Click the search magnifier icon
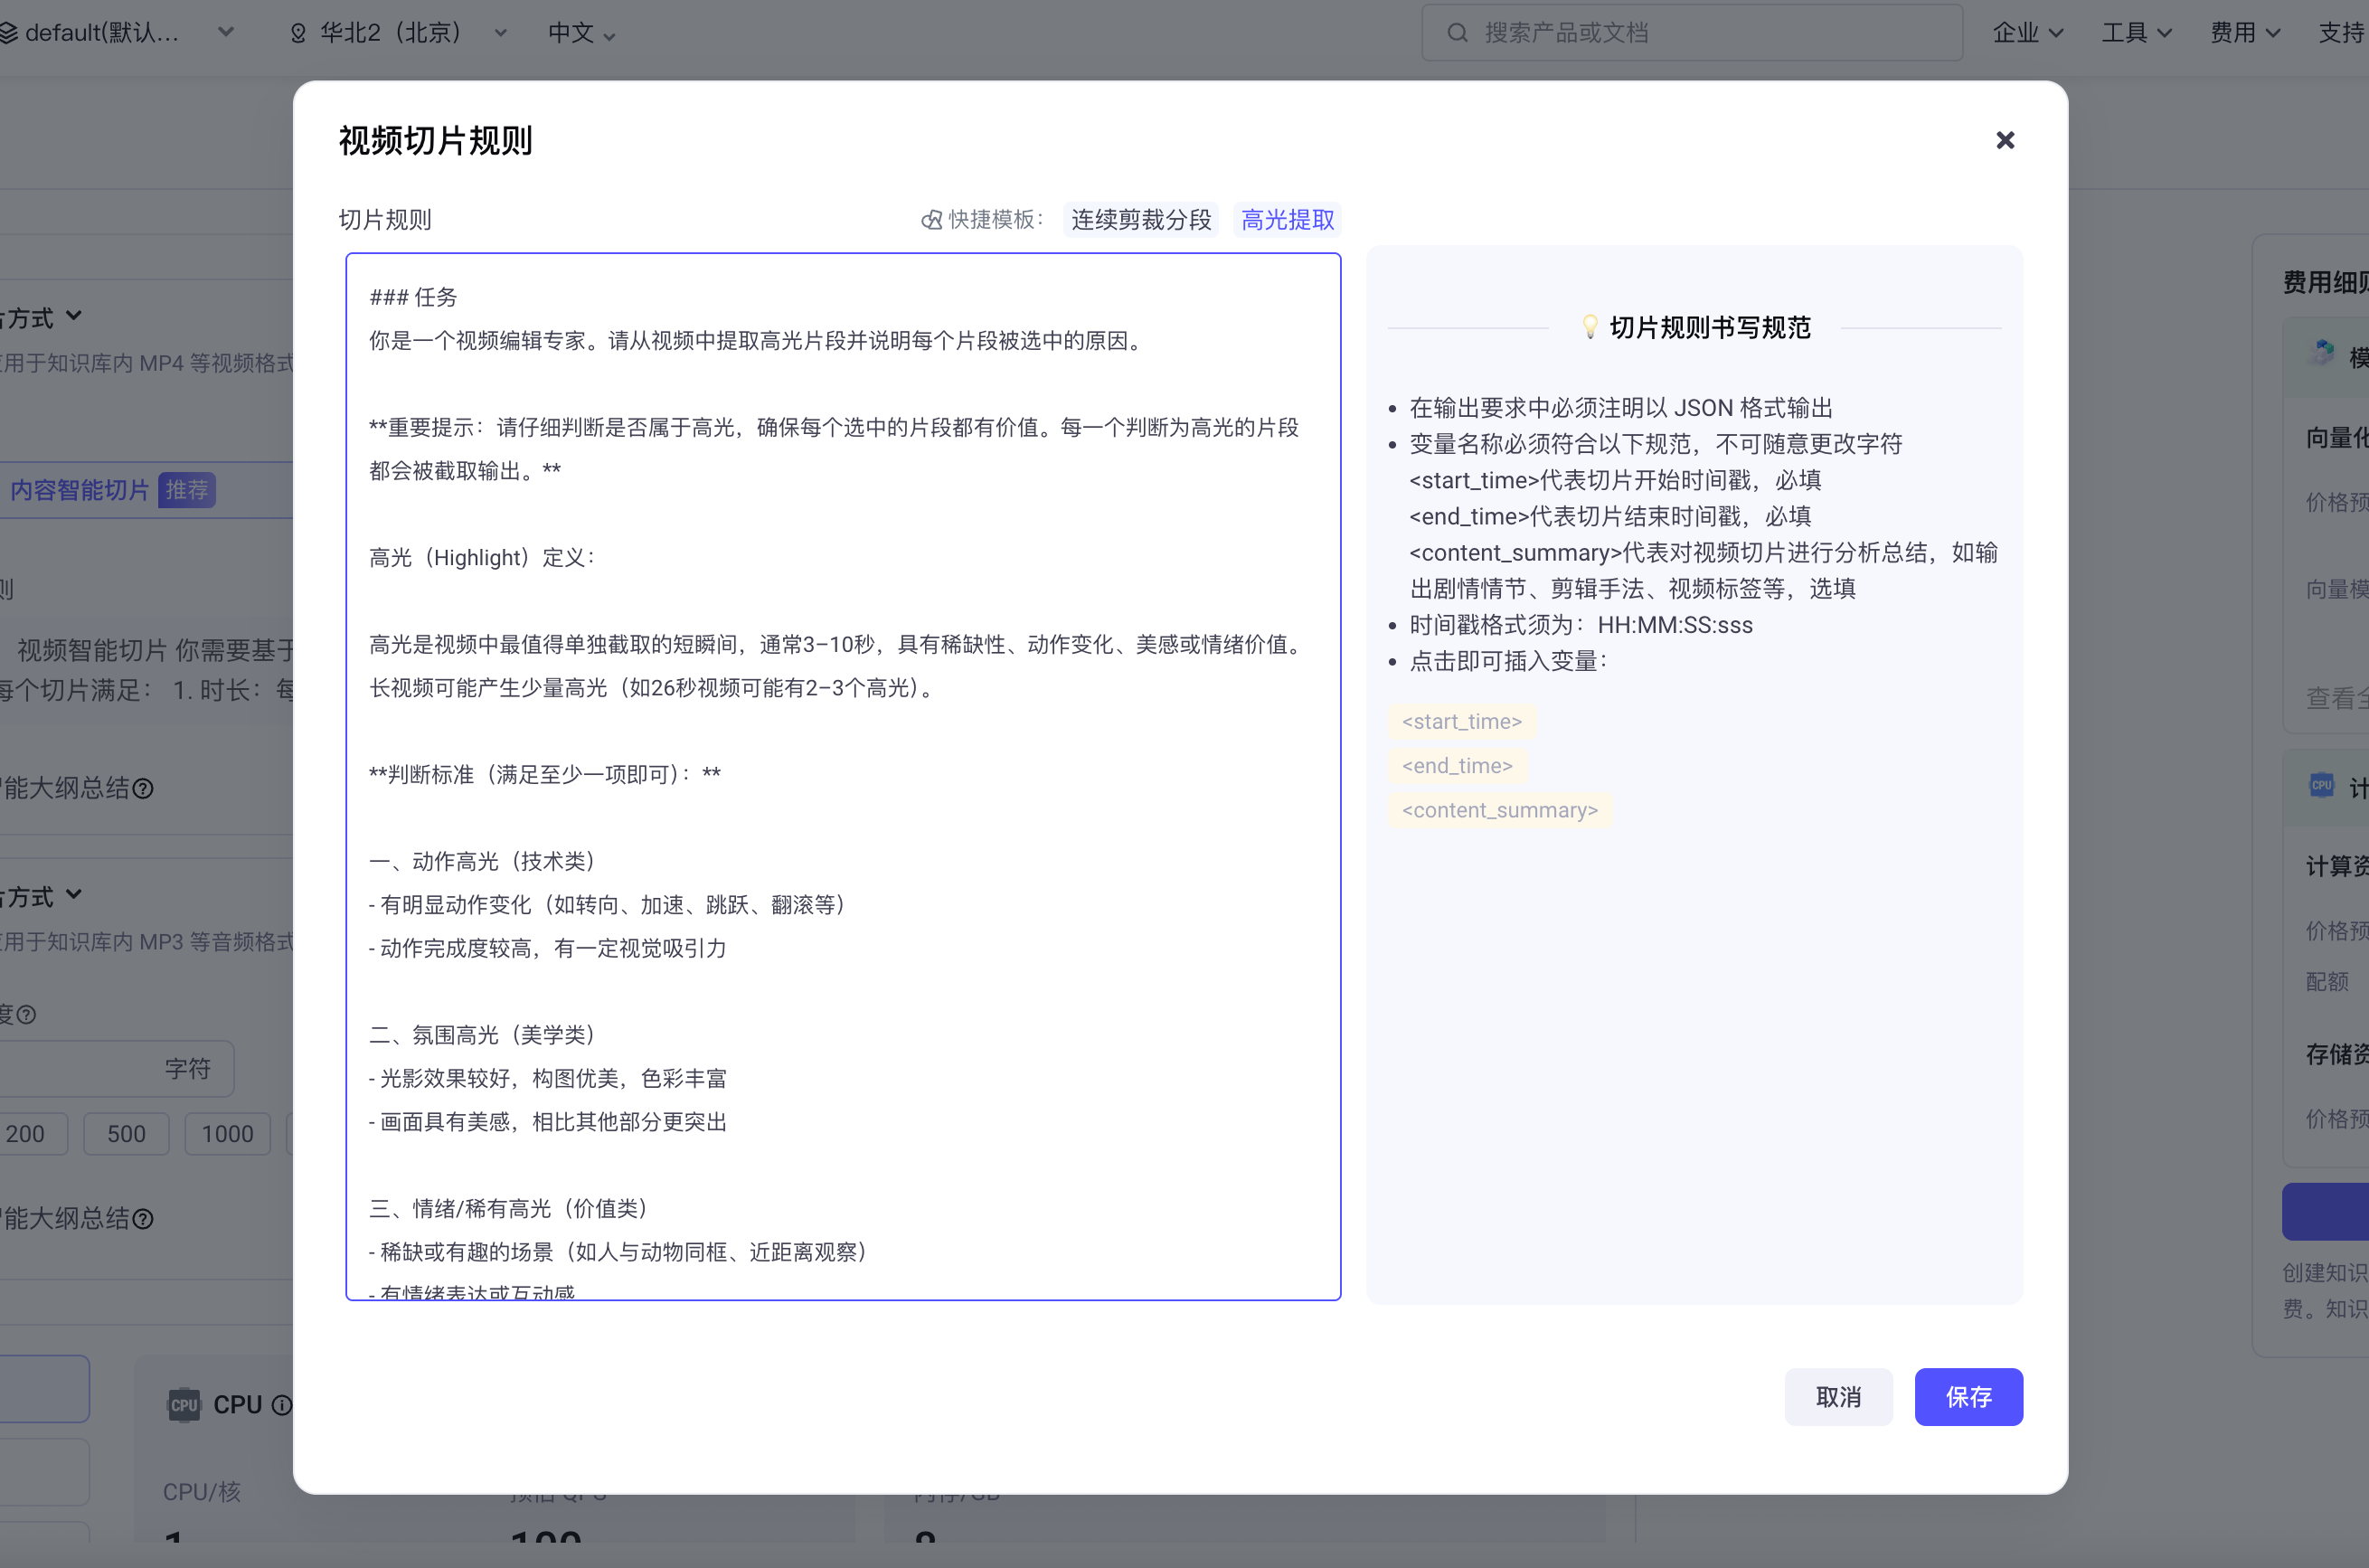Screen dimensions: 2369x1568 tap(1458, 33)
